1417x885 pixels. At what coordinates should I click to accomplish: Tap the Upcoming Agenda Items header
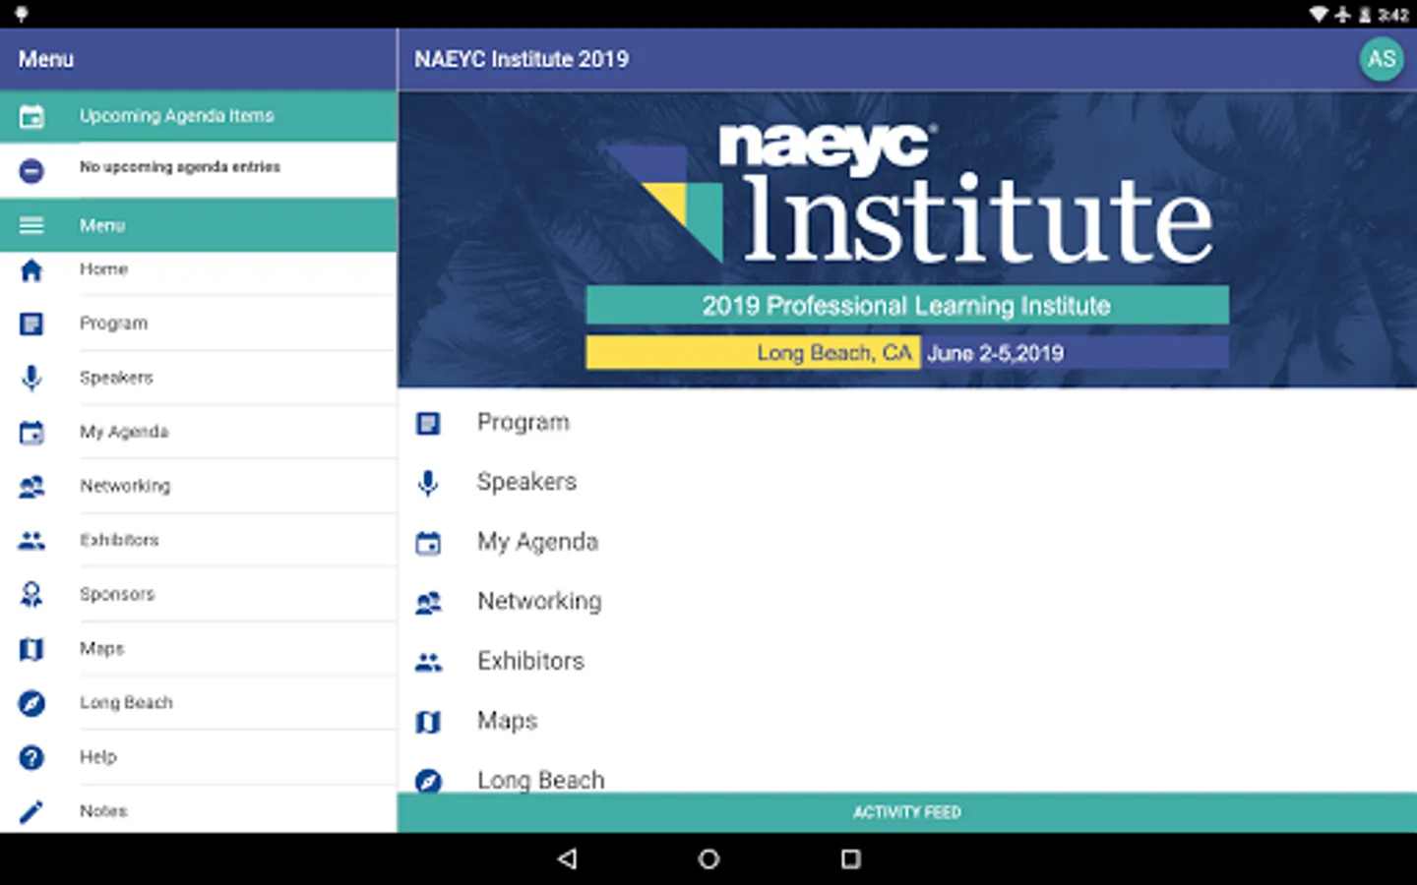(198, 116)
